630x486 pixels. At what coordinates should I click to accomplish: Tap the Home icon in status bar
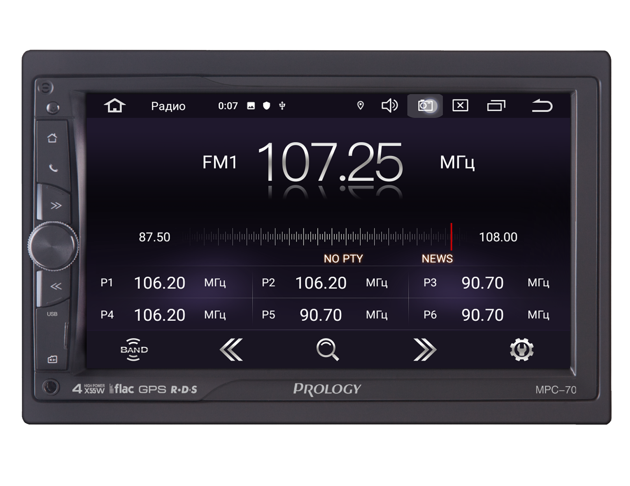point(115,106)
